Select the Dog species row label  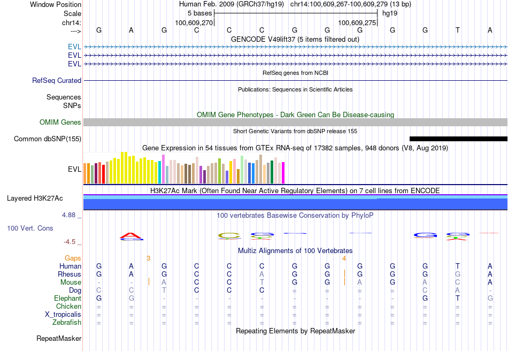[75, 291]
